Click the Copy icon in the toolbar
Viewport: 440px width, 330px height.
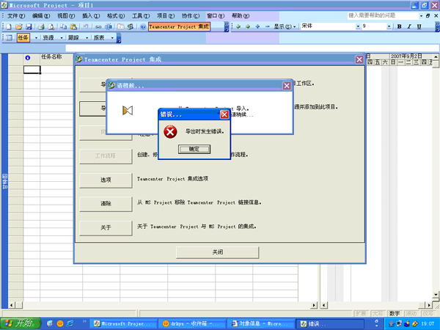point(64,26)
